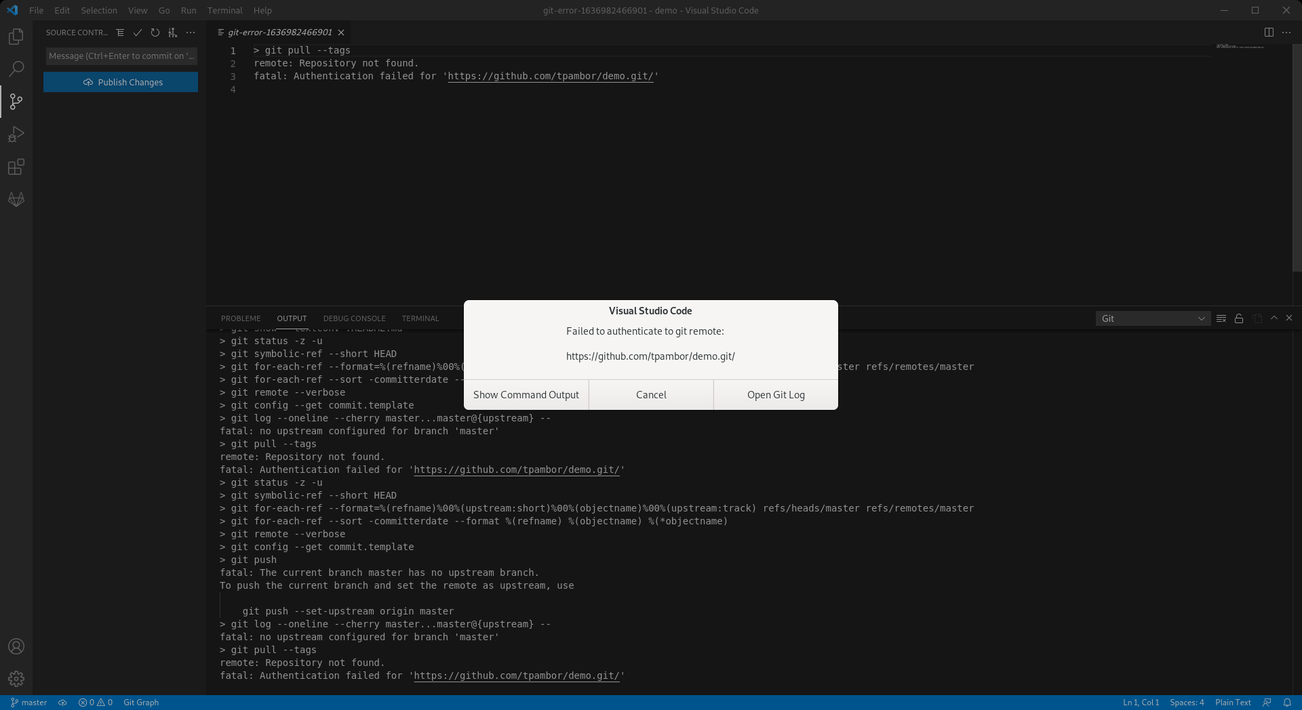The width and height of the screenshot is (1302, 710).
Task: Open editor more actions ellipsis
Action: pyautogui.click(x=1286, y=33)
